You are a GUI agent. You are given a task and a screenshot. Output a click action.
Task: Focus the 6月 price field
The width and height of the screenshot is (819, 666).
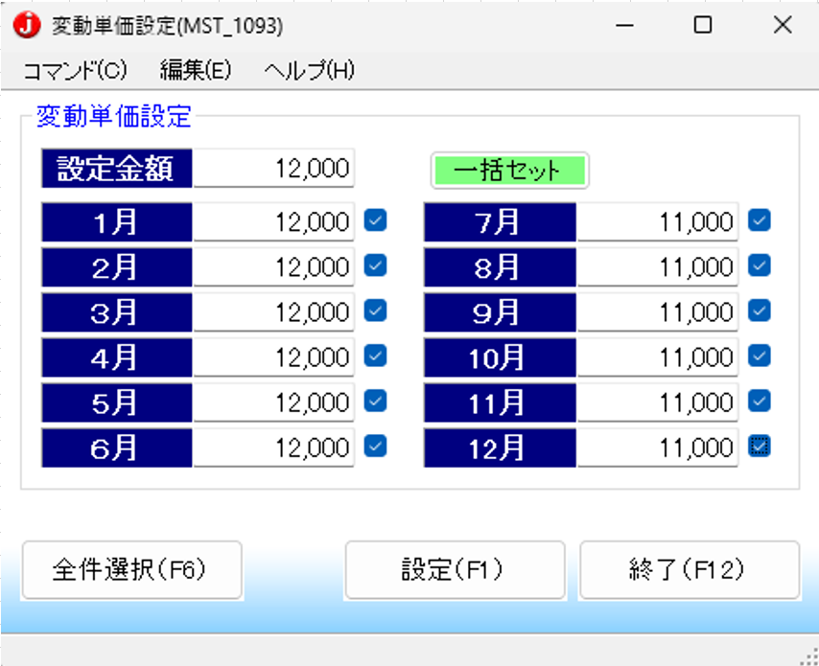[x=273, y=448]
